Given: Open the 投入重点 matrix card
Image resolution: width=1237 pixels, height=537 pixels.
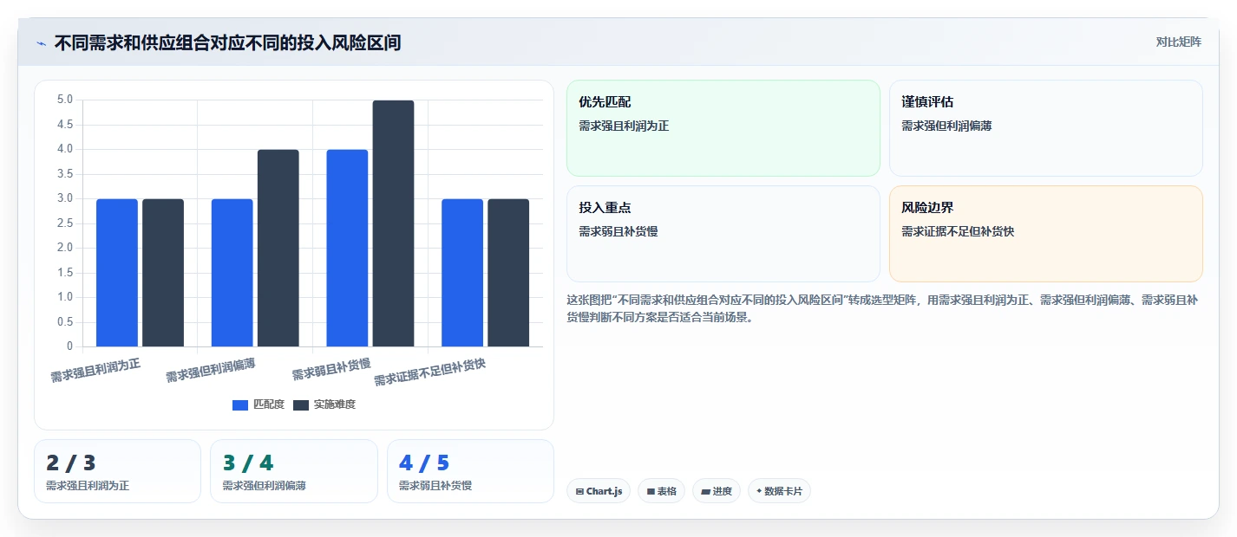Looking at the screenshot, I should pos(723,234).
